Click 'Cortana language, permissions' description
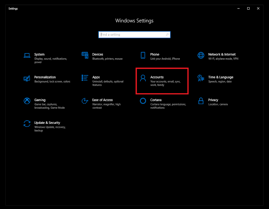269x209 pixels. tap(168, 106)
